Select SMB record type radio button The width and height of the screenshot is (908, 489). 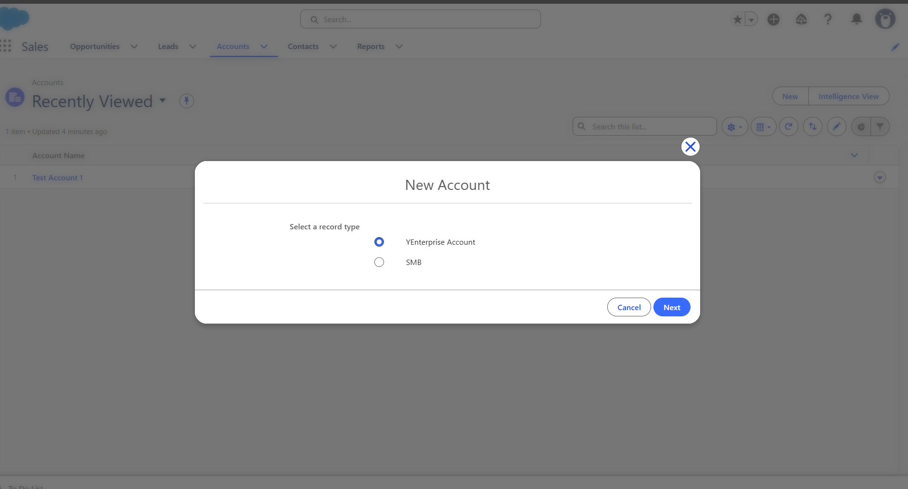379,262
